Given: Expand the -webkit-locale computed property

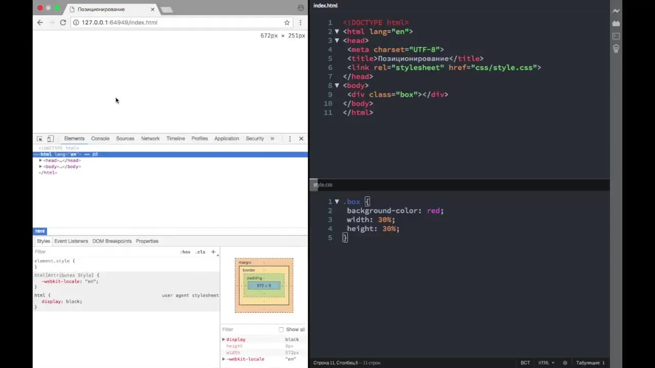Looking at the screenshot, I should coord(224,359).
